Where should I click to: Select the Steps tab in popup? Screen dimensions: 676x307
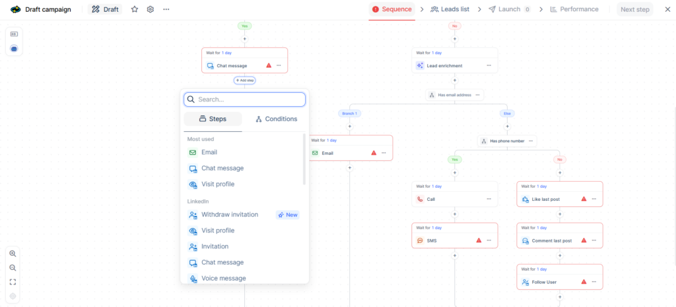point(213,119)
